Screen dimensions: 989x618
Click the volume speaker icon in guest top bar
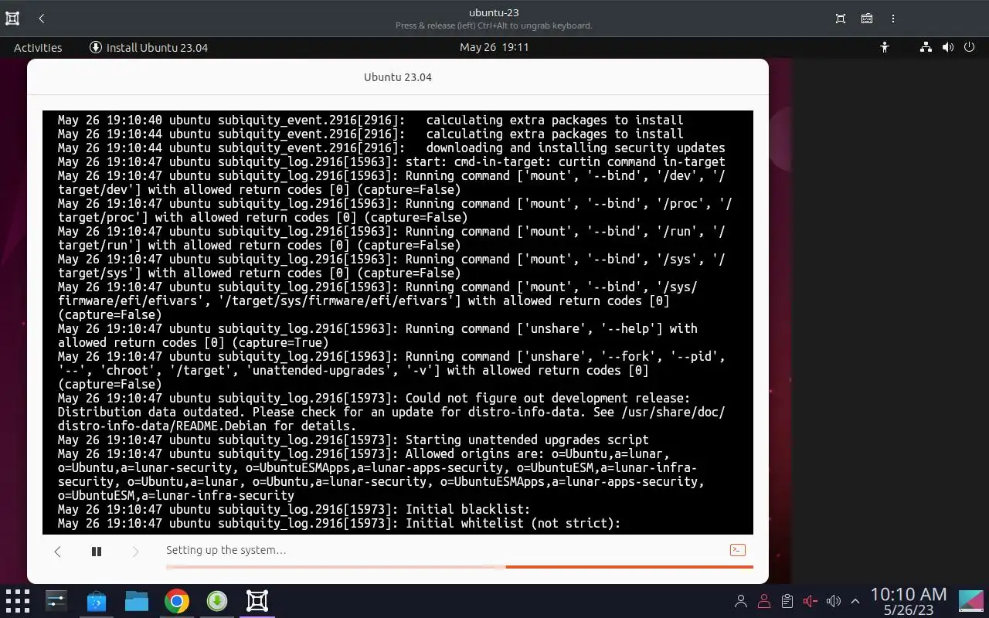coord(947,47)
